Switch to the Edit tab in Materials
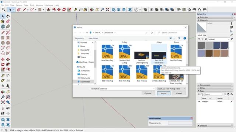 click(205, 35)
